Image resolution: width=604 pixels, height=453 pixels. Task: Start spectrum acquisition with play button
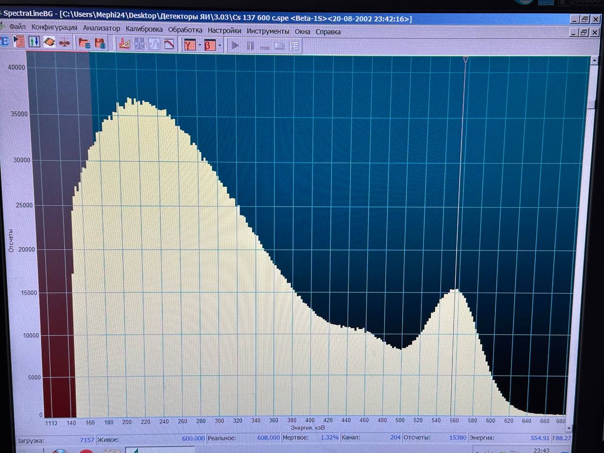235,46
